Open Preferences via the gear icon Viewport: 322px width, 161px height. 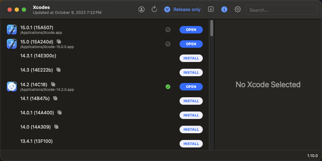click(238, 9)
